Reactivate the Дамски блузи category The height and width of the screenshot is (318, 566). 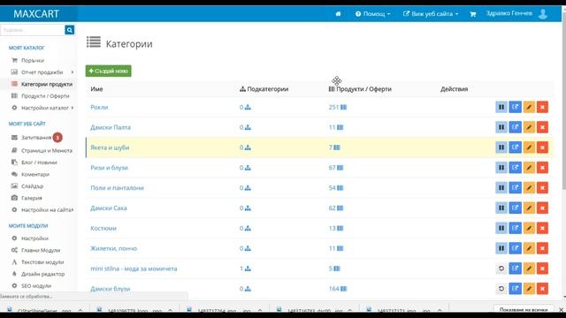coord(501,289)
